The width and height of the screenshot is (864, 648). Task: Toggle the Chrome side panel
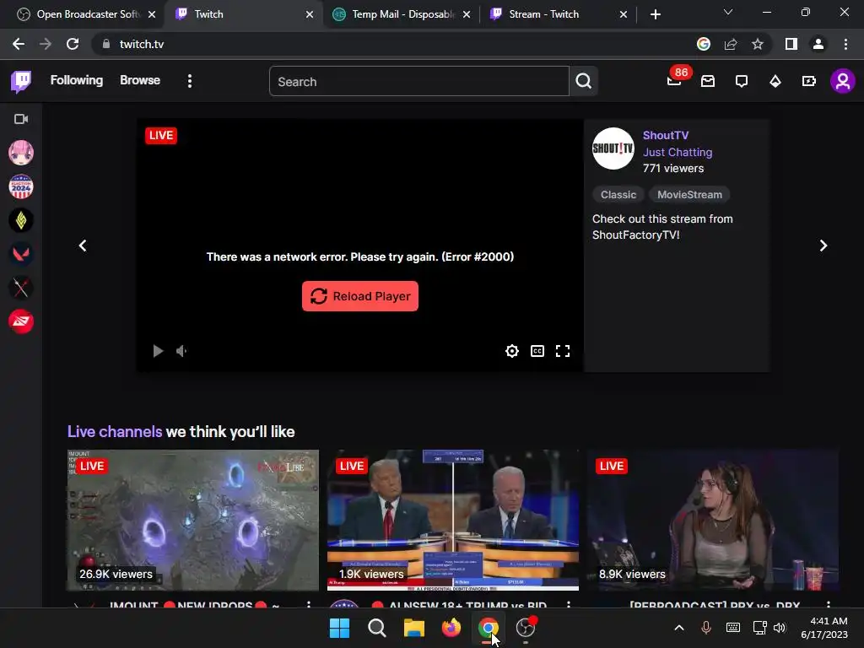click(791, 44)
